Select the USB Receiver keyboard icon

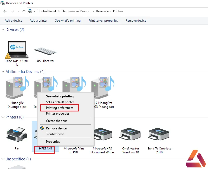45,51
